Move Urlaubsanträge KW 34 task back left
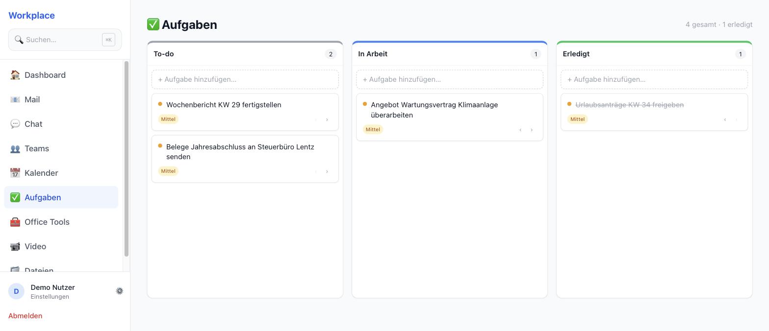769x331 pixels. point(725,119)
